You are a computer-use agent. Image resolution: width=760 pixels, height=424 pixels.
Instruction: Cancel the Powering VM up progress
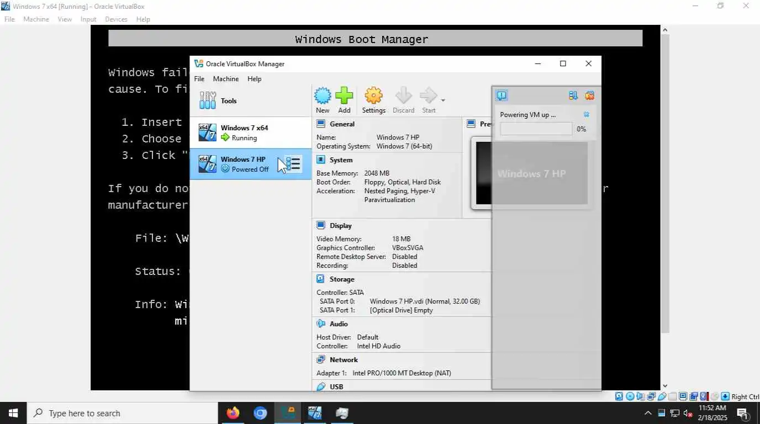point(587,115)
